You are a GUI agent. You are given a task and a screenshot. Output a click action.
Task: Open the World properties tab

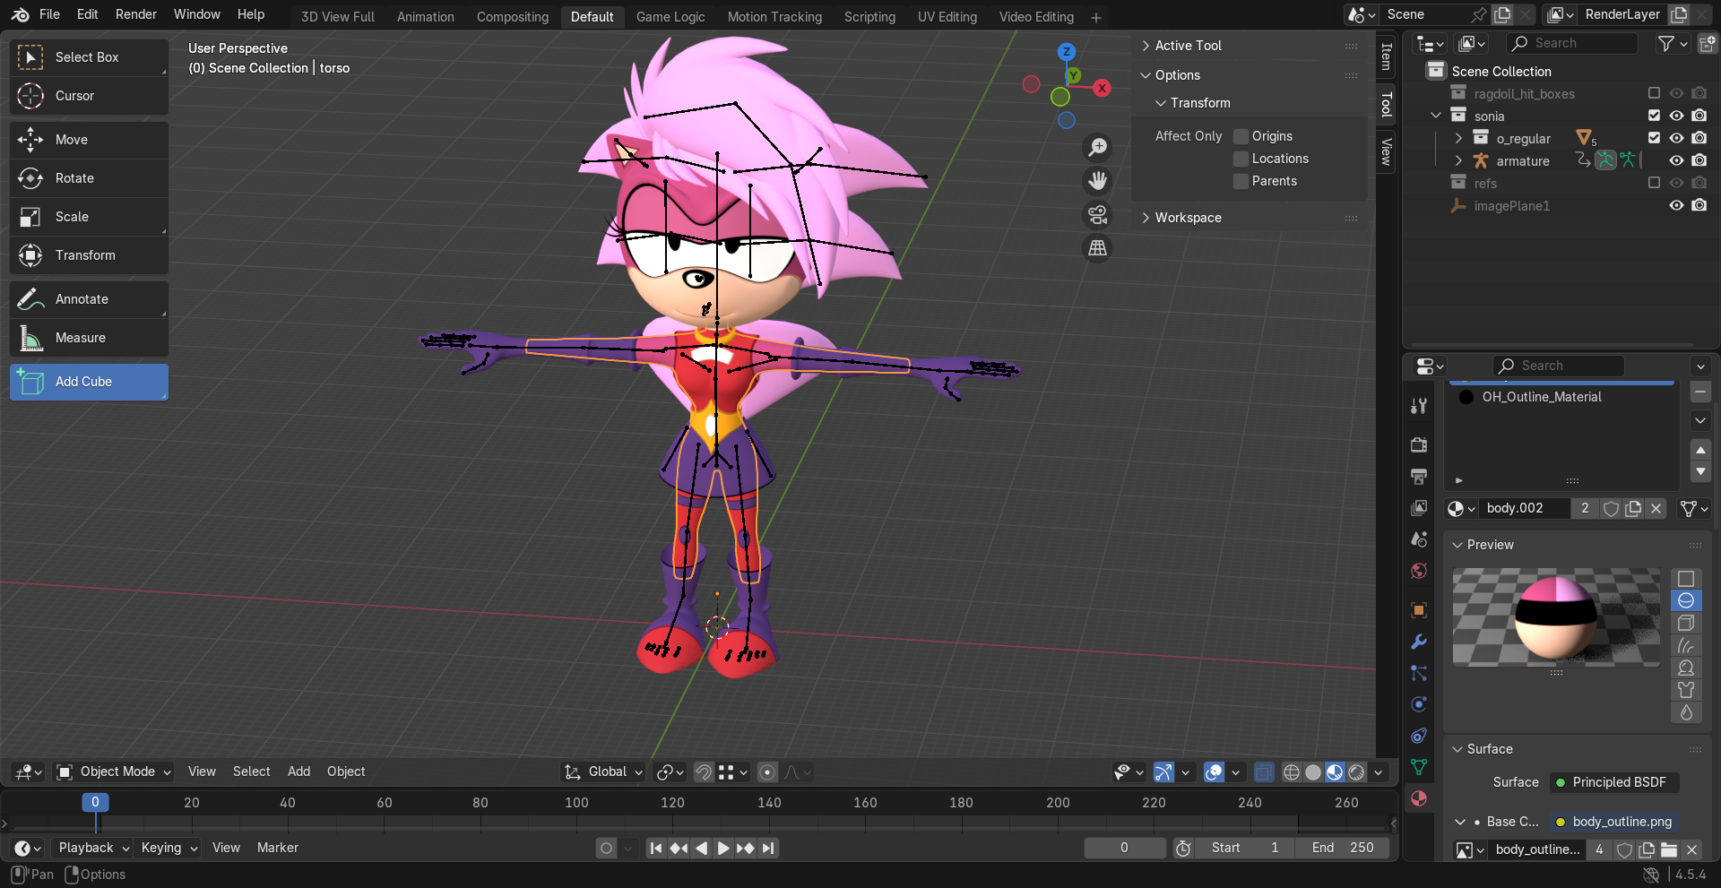(1419, 571)
